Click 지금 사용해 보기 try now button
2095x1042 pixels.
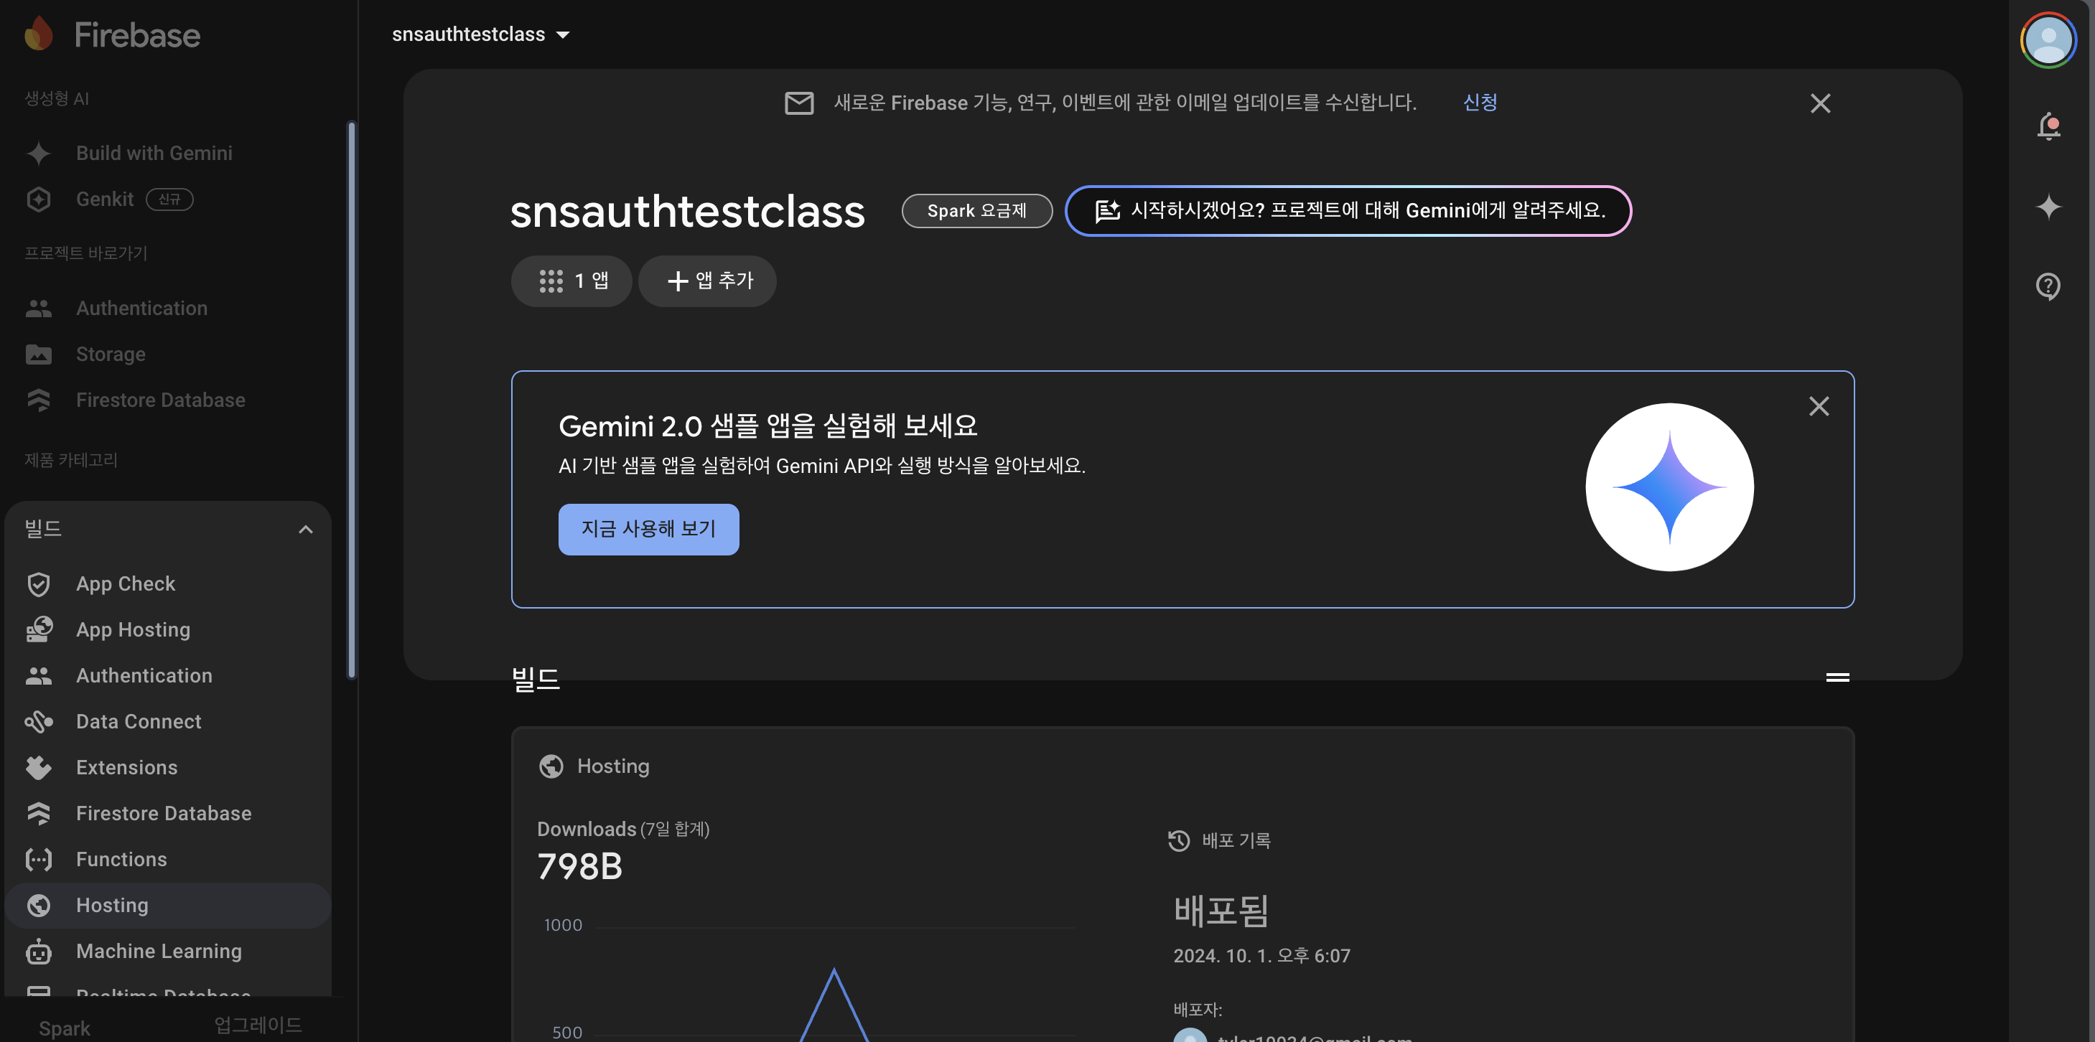pyautogui.click(x=648, y=529)
